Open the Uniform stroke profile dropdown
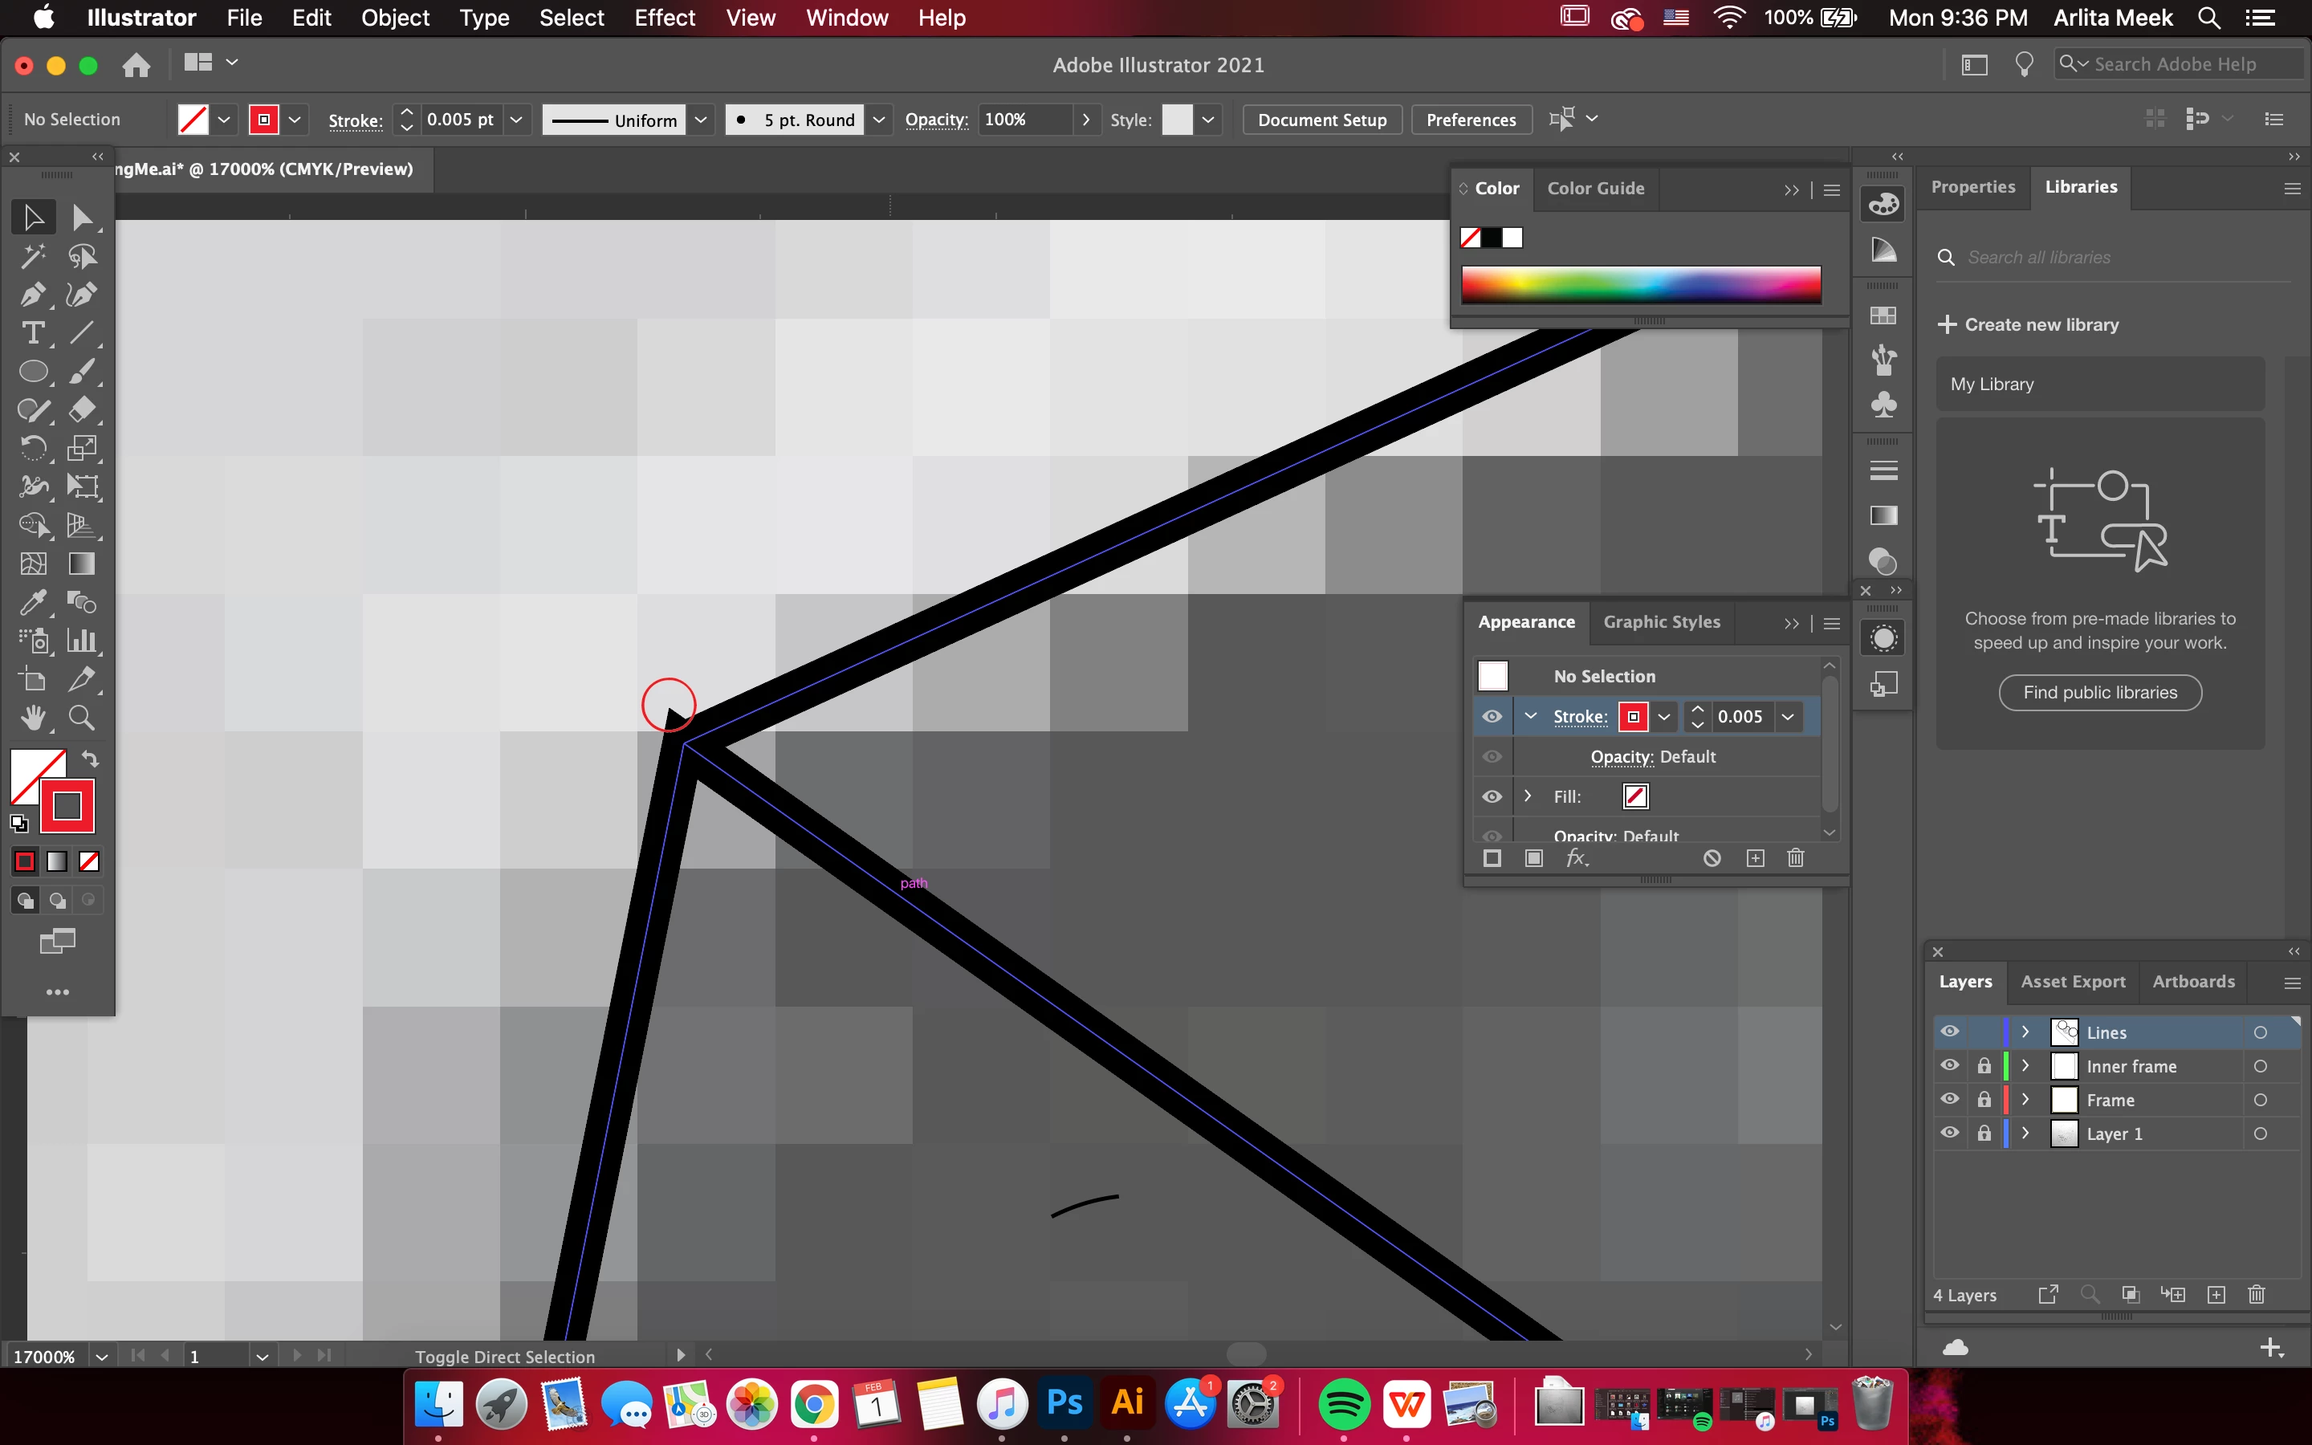The image size is (2312, 1445). coord(700,120)
